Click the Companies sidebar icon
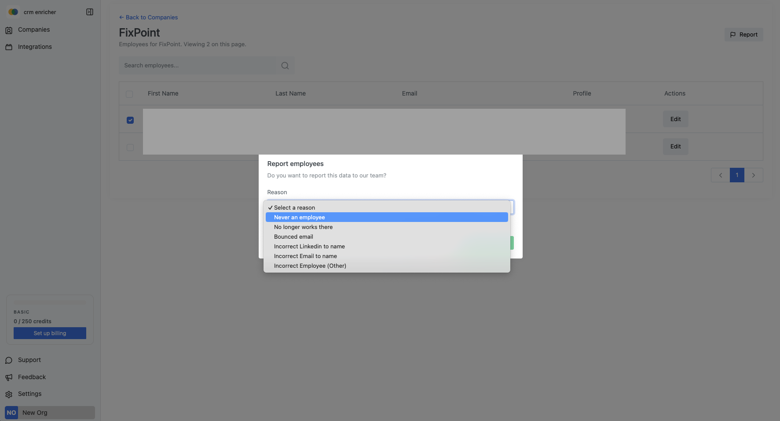Image resolution: width=780 pixels, height=421 pixels. pyautogui.click(x=9, y=30)
